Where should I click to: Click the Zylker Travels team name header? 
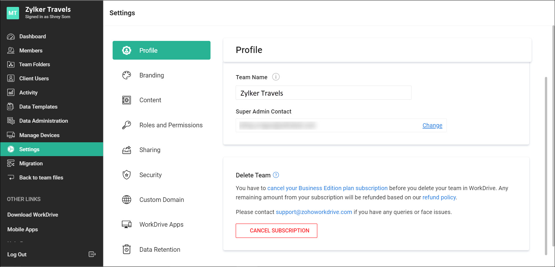point(48,10)
